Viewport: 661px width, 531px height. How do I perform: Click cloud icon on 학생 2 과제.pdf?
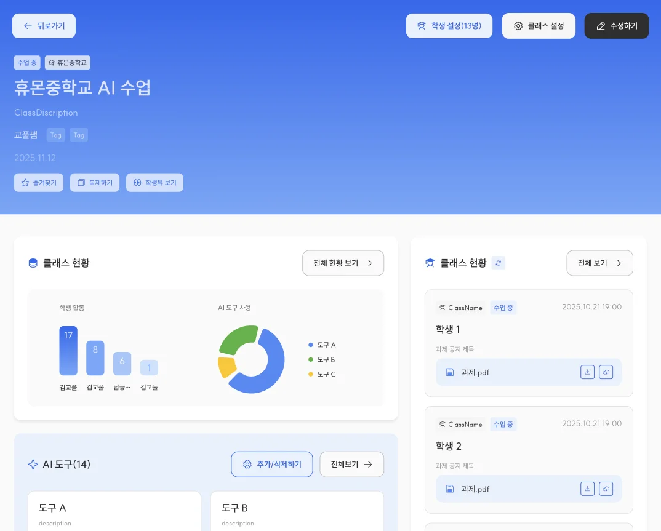point(606,489)
